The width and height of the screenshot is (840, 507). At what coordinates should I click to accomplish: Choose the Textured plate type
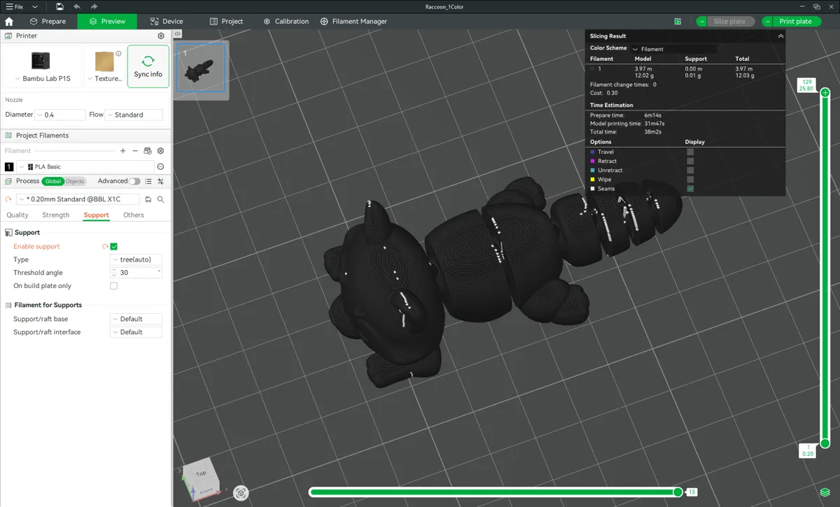coord(104,66)
